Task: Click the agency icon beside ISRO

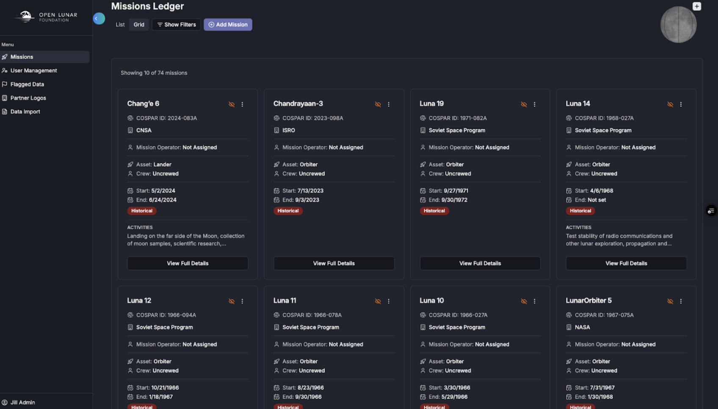Action: (x=276, y=131)
